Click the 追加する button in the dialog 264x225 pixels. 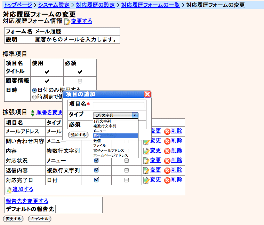click(x=78, y=135)
